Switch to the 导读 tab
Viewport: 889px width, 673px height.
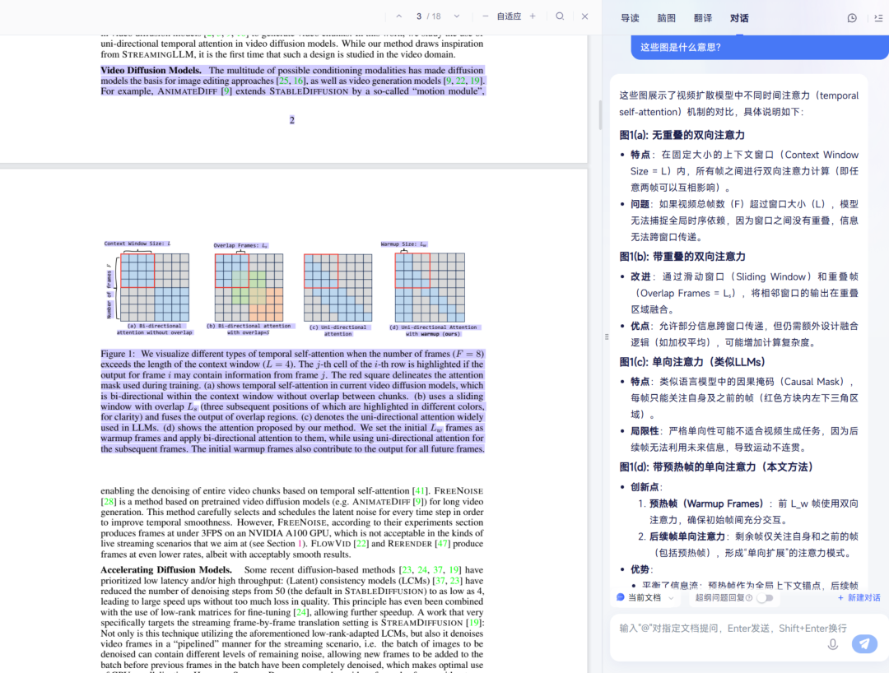click(630, 18)
